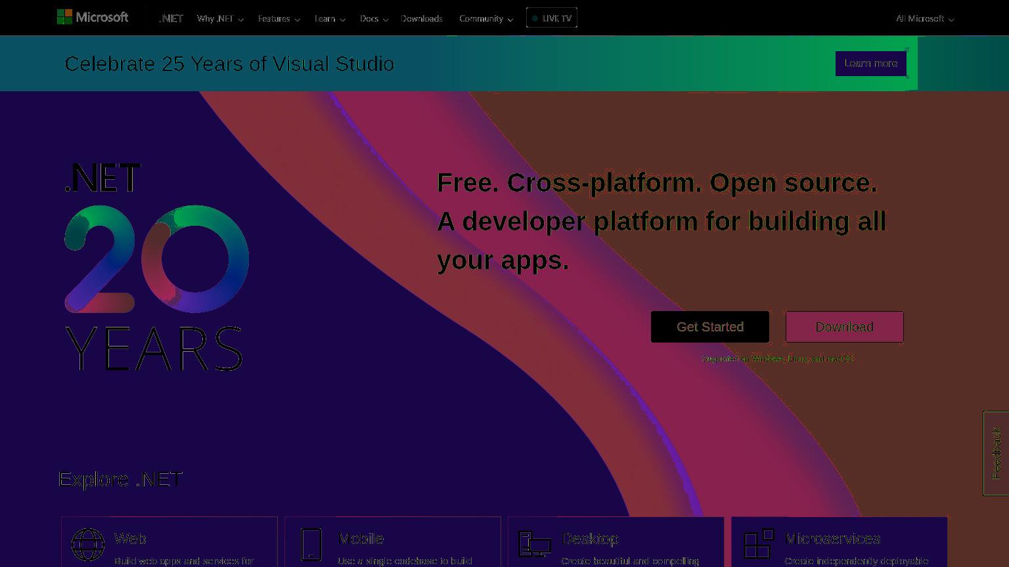The image size is (1009, 567).
Task: Click the Get Started button
Action: click(x=710, y=327)
